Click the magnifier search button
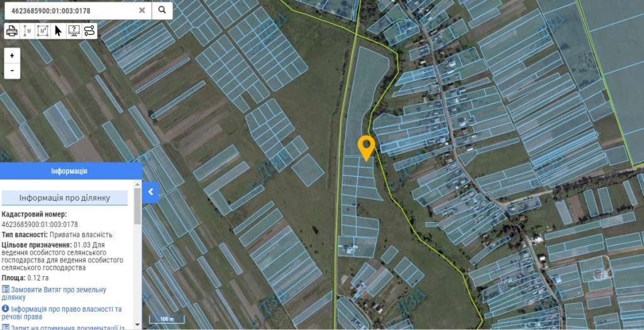This screenshot has width=644, height=330. click(x=162, y=10)
